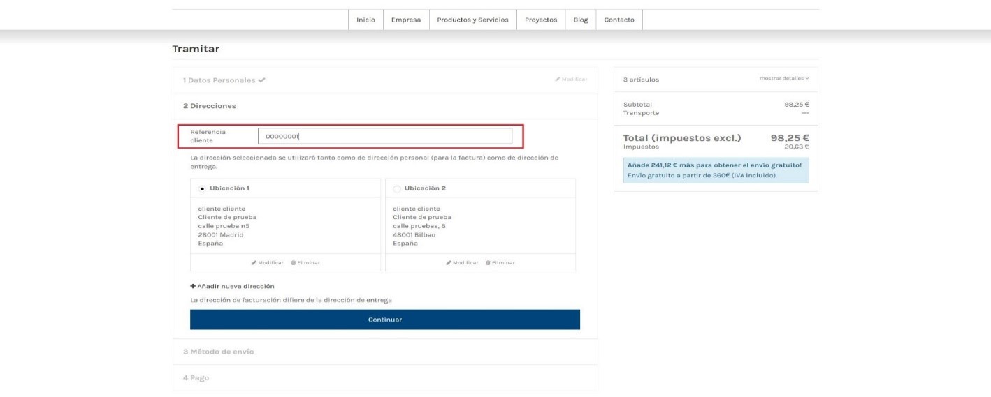Screen dimensions: 991x397
Task: Click the 28001 Madrid address line
Action: pos(221,234)
